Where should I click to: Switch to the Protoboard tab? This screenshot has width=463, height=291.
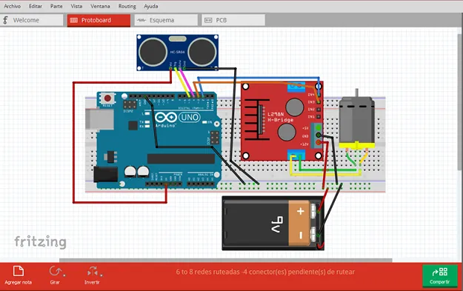point(99,20)
